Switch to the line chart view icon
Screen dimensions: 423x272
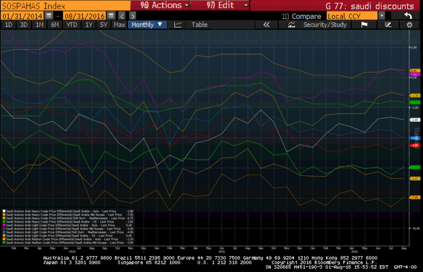178,25
